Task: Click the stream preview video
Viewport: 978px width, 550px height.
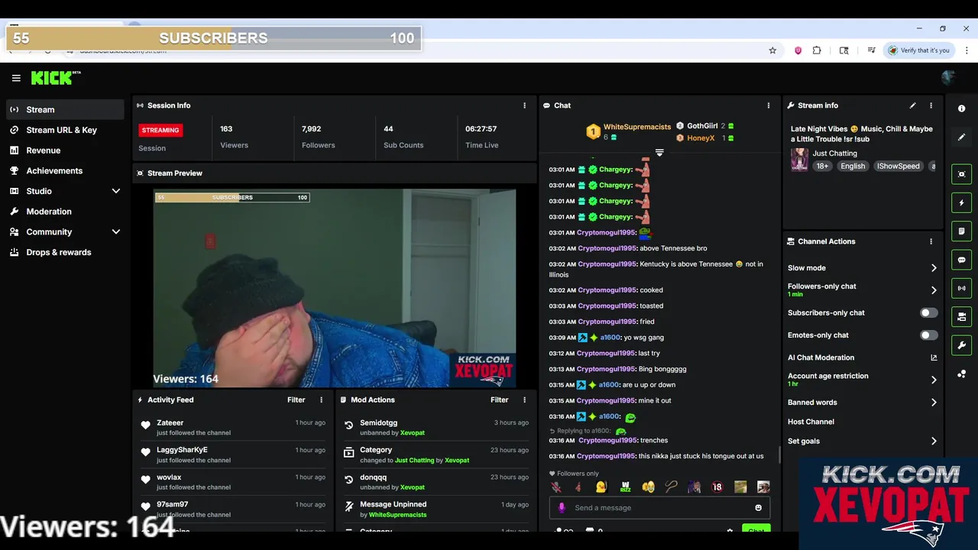Action: [335, 288]
